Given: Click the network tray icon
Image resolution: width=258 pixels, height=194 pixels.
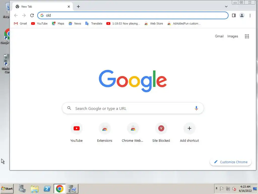Looking at the screenshot, I should (x=228, y=188).
